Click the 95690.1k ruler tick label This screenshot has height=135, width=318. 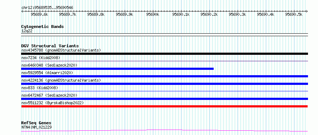pos(181,14)
